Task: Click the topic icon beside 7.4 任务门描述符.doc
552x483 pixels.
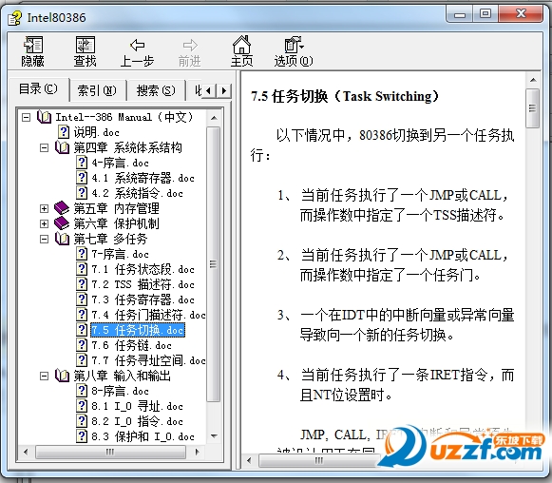Action: [82, 315]
